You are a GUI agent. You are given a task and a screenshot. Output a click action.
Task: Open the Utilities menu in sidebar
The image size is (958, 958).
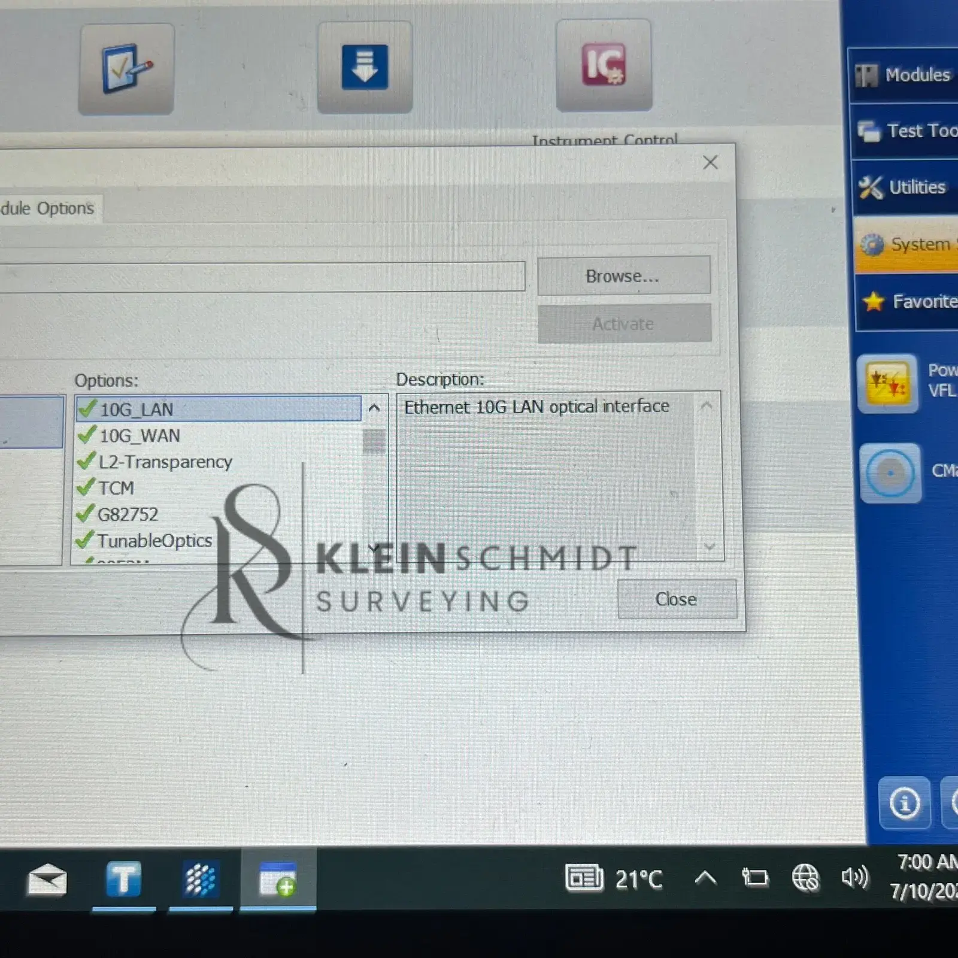pos(904,187)
